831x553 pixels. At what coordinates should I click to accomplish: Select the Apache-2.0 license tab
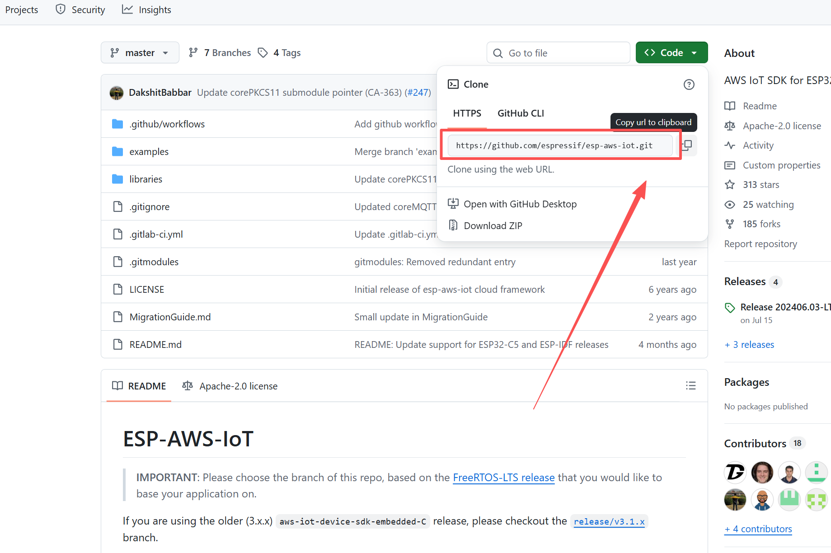tap(230, 386)
